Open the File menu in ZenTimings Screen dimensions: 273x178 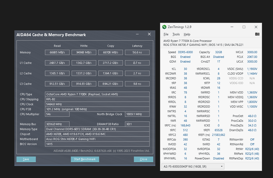(x=166, y=34)
